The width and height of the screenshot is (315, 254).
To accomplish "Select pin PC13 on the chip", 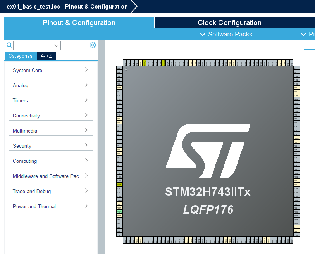I will (x=119, y=95).
